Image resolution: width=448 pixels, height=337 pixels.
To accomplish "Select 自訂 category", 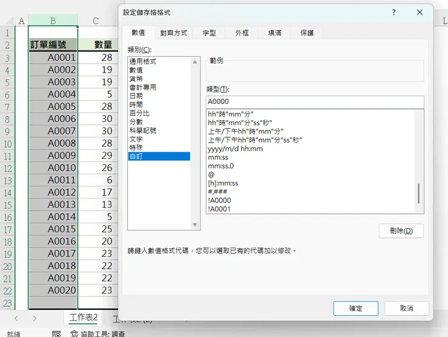I will click(159, 156).
